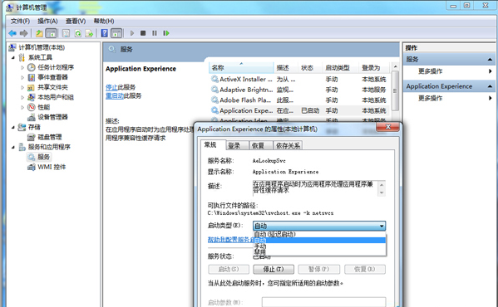
Task: Select the ActiveX Installer service row
Action: 298,79
